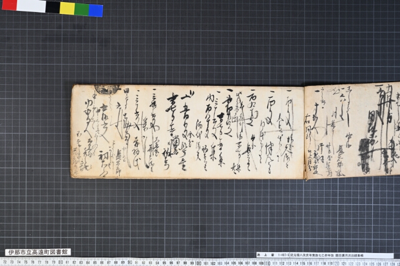
Task: Click the yellow patch on the color bar
Action: click(67, 8)
